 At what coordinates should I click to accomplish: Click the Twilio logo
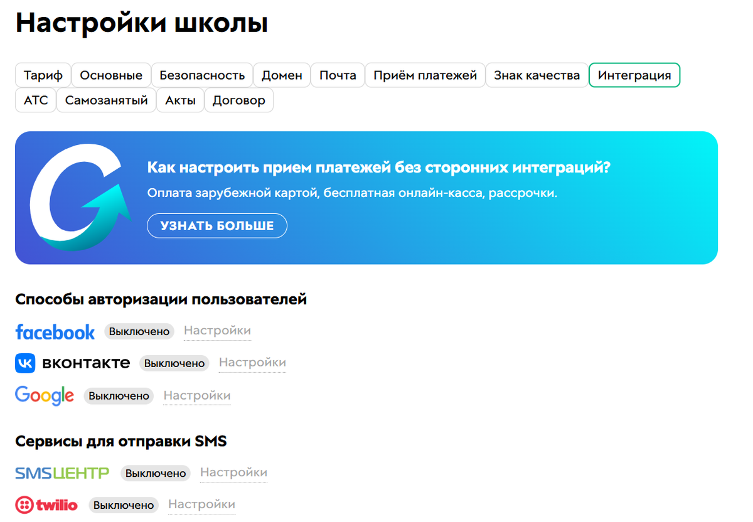pos(46,505)
